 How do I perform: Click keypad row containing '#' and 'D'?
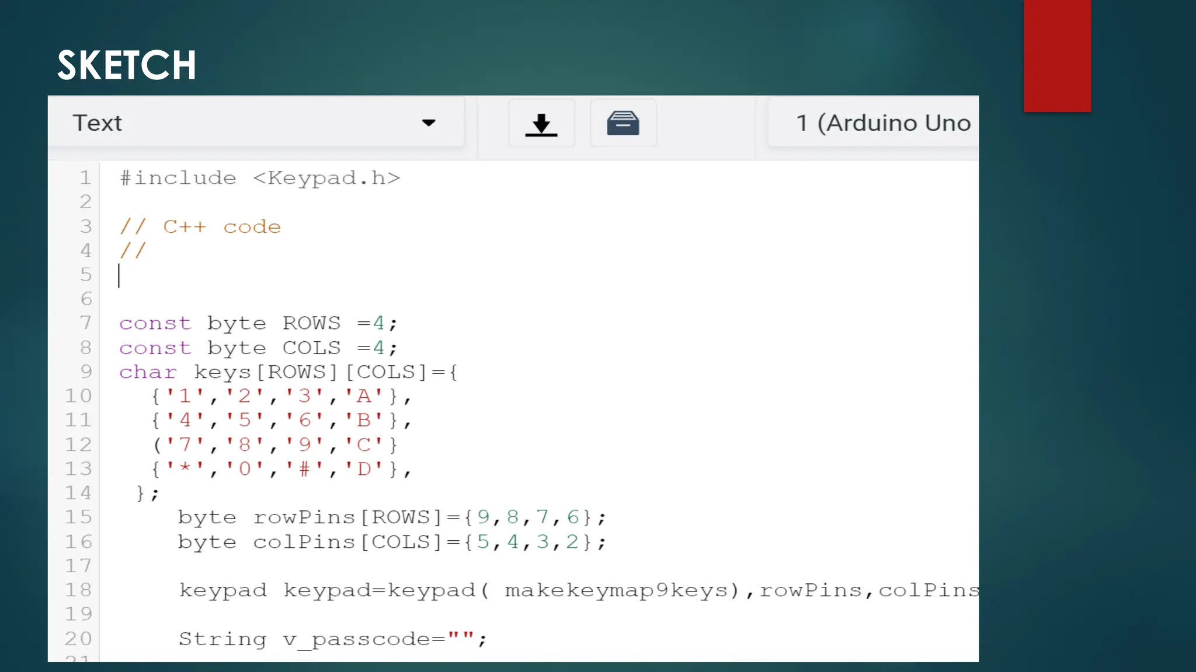[x=281, y=469]
